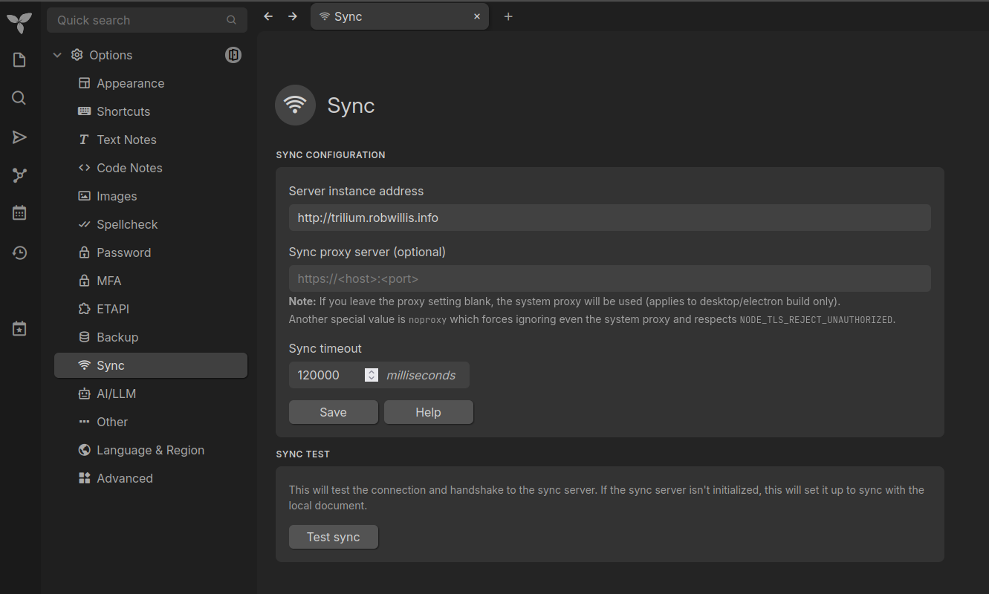Collapse the Options tree node
Viewport: 989px width, 594px height.
pyautogui.click(x=58, y=55)
